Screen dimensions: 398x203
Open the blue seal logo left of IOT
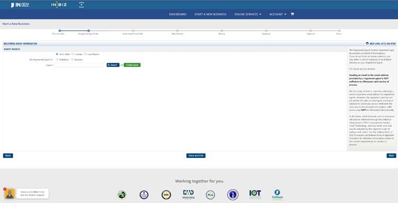233,195
